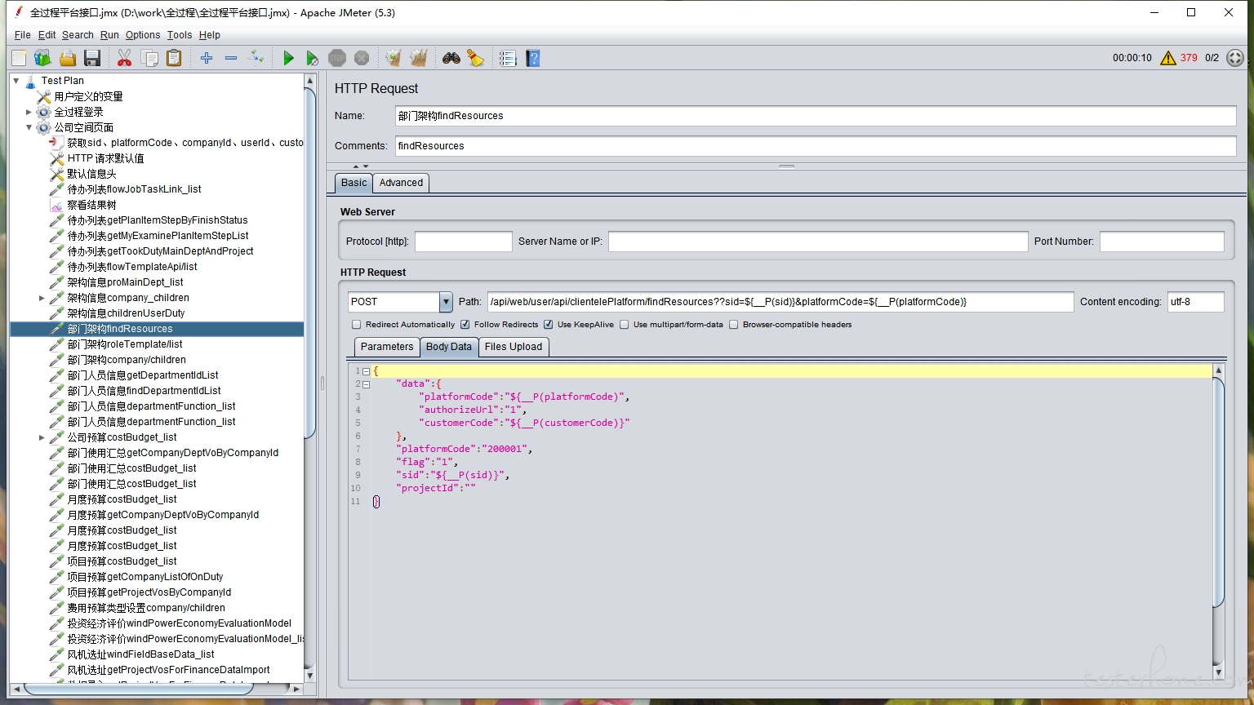Viewport: 1254px width, 705px height.
Task: Expand the 架构信息company_children node
Action: coord(42,298)
